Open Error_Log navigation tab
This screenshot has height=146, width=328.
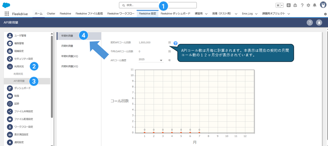(x=247, y=14)
